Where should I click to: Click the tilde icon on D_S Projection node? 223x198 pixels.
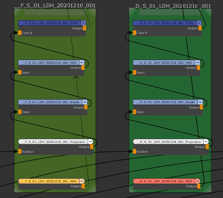click(206, 142)
